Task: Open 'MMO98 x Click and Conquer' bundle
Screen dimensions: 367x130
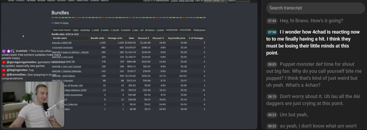Action: pos(67,66)
